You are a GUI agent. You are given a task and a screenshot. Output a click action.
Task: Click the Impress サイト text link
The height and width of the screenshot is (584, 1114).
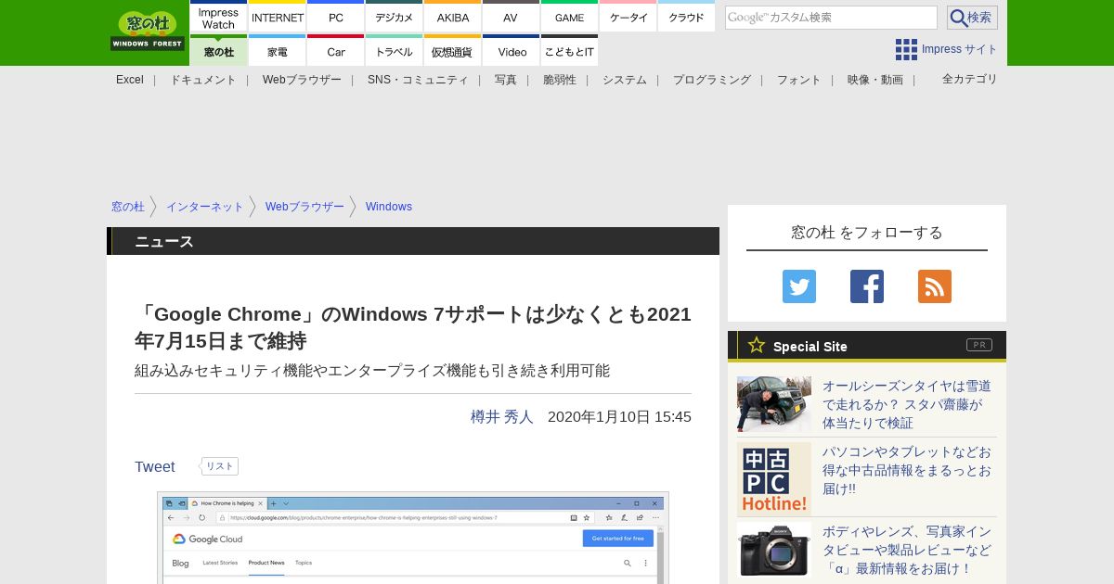point(960,49)
